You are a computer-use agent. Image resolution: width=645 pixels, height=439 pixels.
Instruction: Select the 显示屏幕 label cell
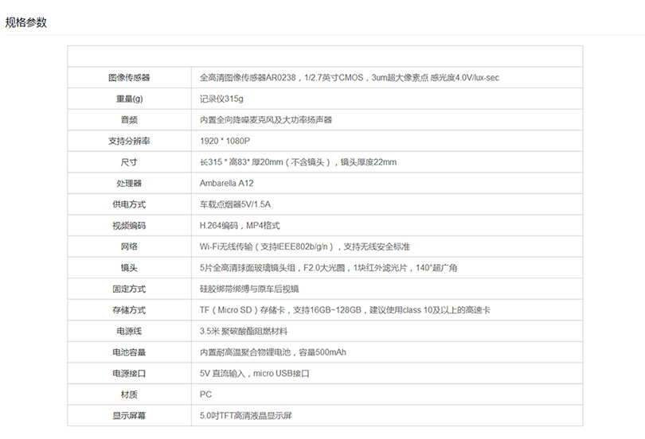[129, 416]
